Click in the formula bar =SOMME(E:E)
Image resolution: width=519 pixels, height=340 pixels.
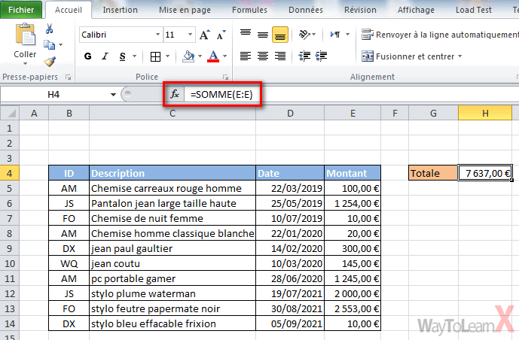[x=351, y=95]
